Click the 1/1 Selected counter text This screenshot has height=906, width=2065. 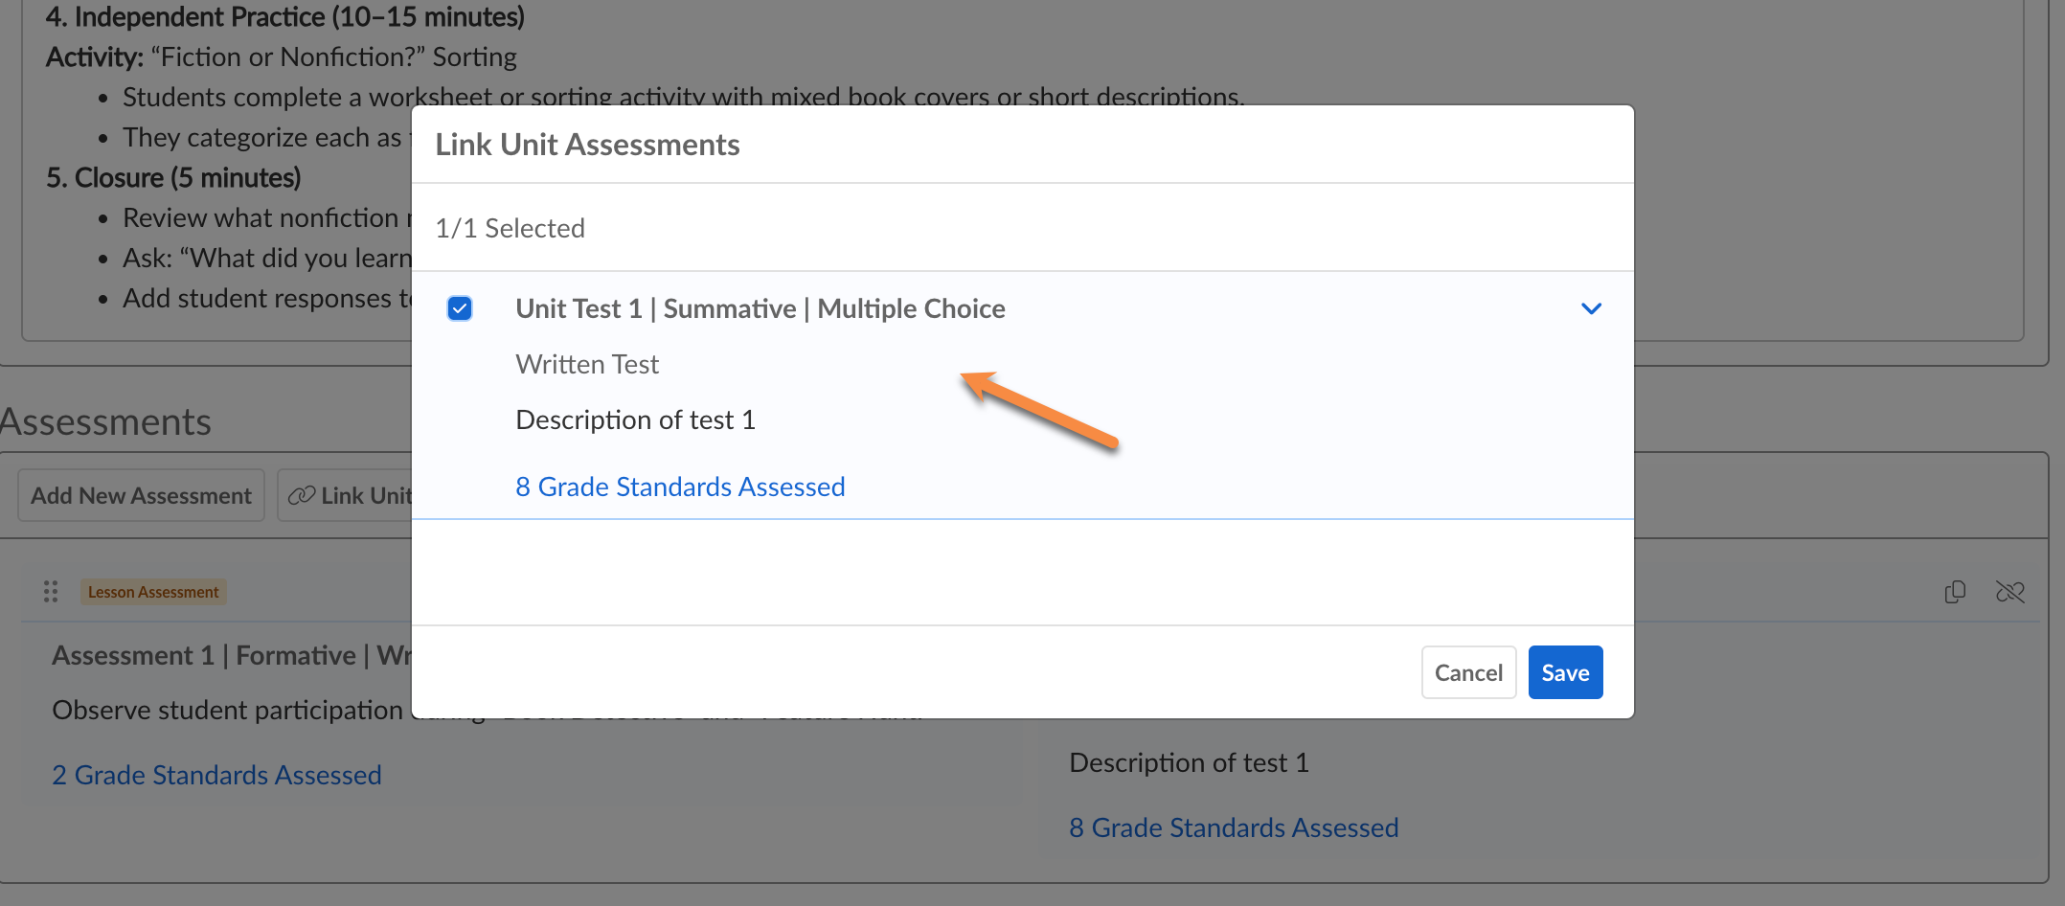(510, 228)
